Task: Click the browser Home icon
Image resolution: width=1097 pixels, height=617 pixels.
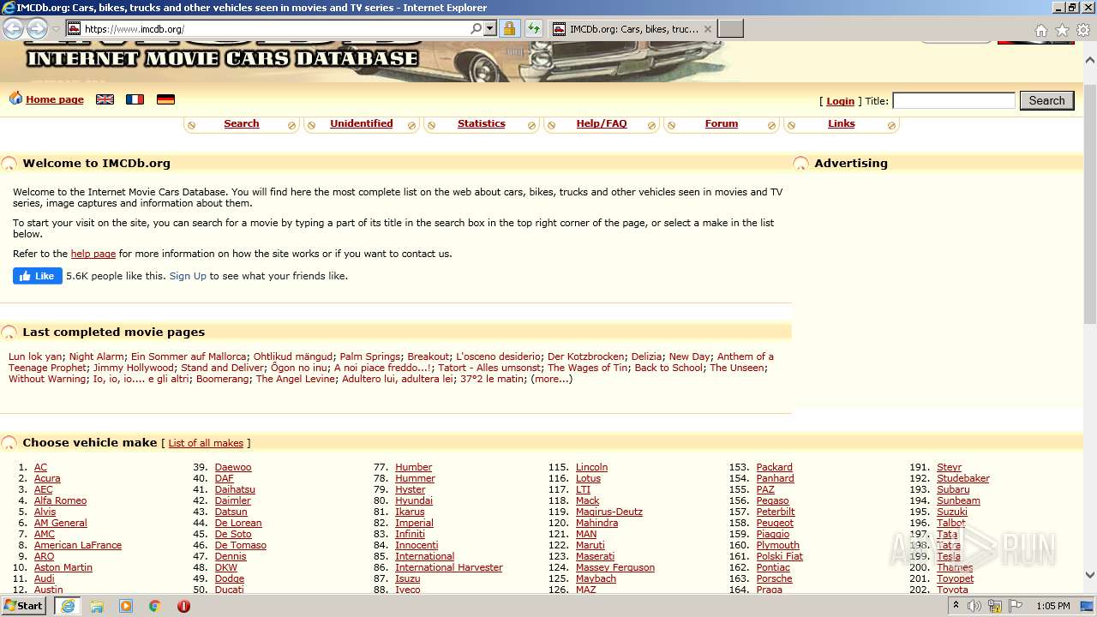Action: coord(1040,30)
